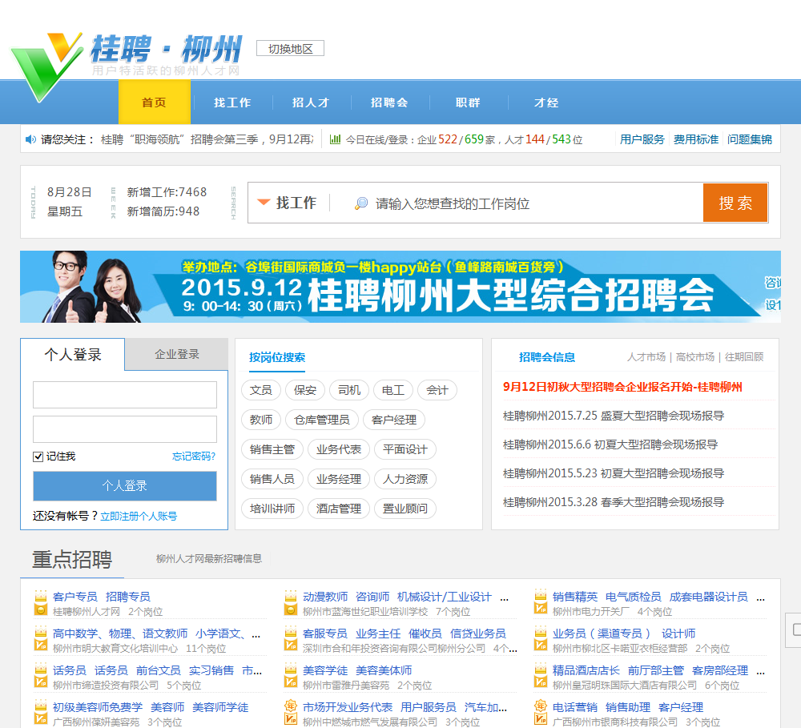This screenshot has height=728, width=801.
Task: Click the year badge icon beside 电话营销
Action: [x=541, y=706]
